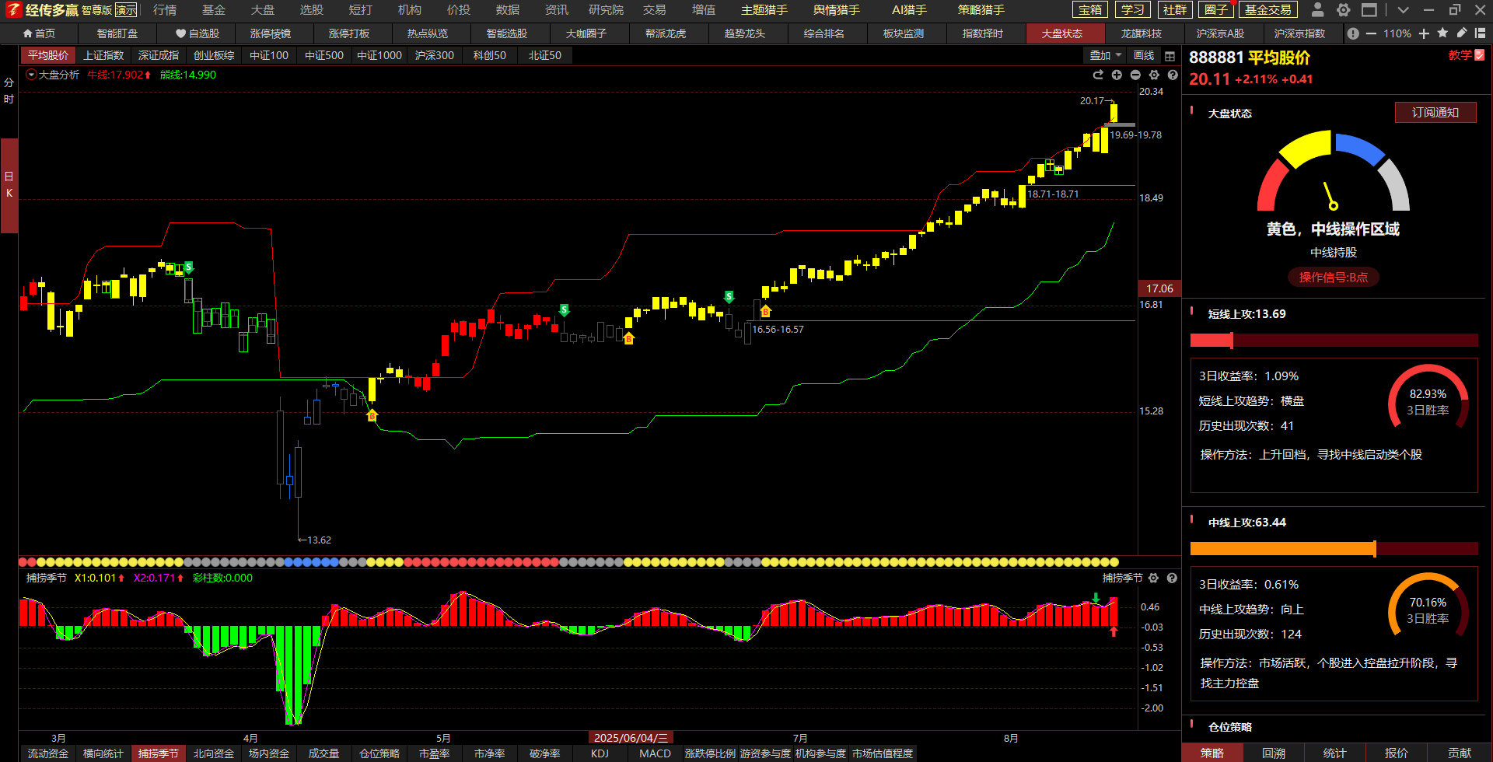Click the 画线 draw line button
Screen dimensions: 1493x762
tap(1144, 55)
